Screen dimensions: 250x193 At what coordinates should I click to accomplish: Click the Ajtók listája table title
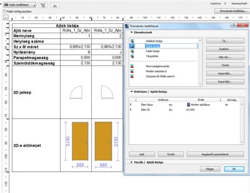68,26
